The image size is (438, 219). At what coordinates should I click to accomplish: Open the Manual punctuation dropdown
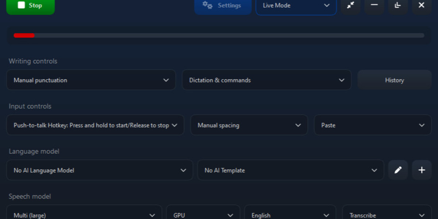pyautogui.click(x=91, y=80)
